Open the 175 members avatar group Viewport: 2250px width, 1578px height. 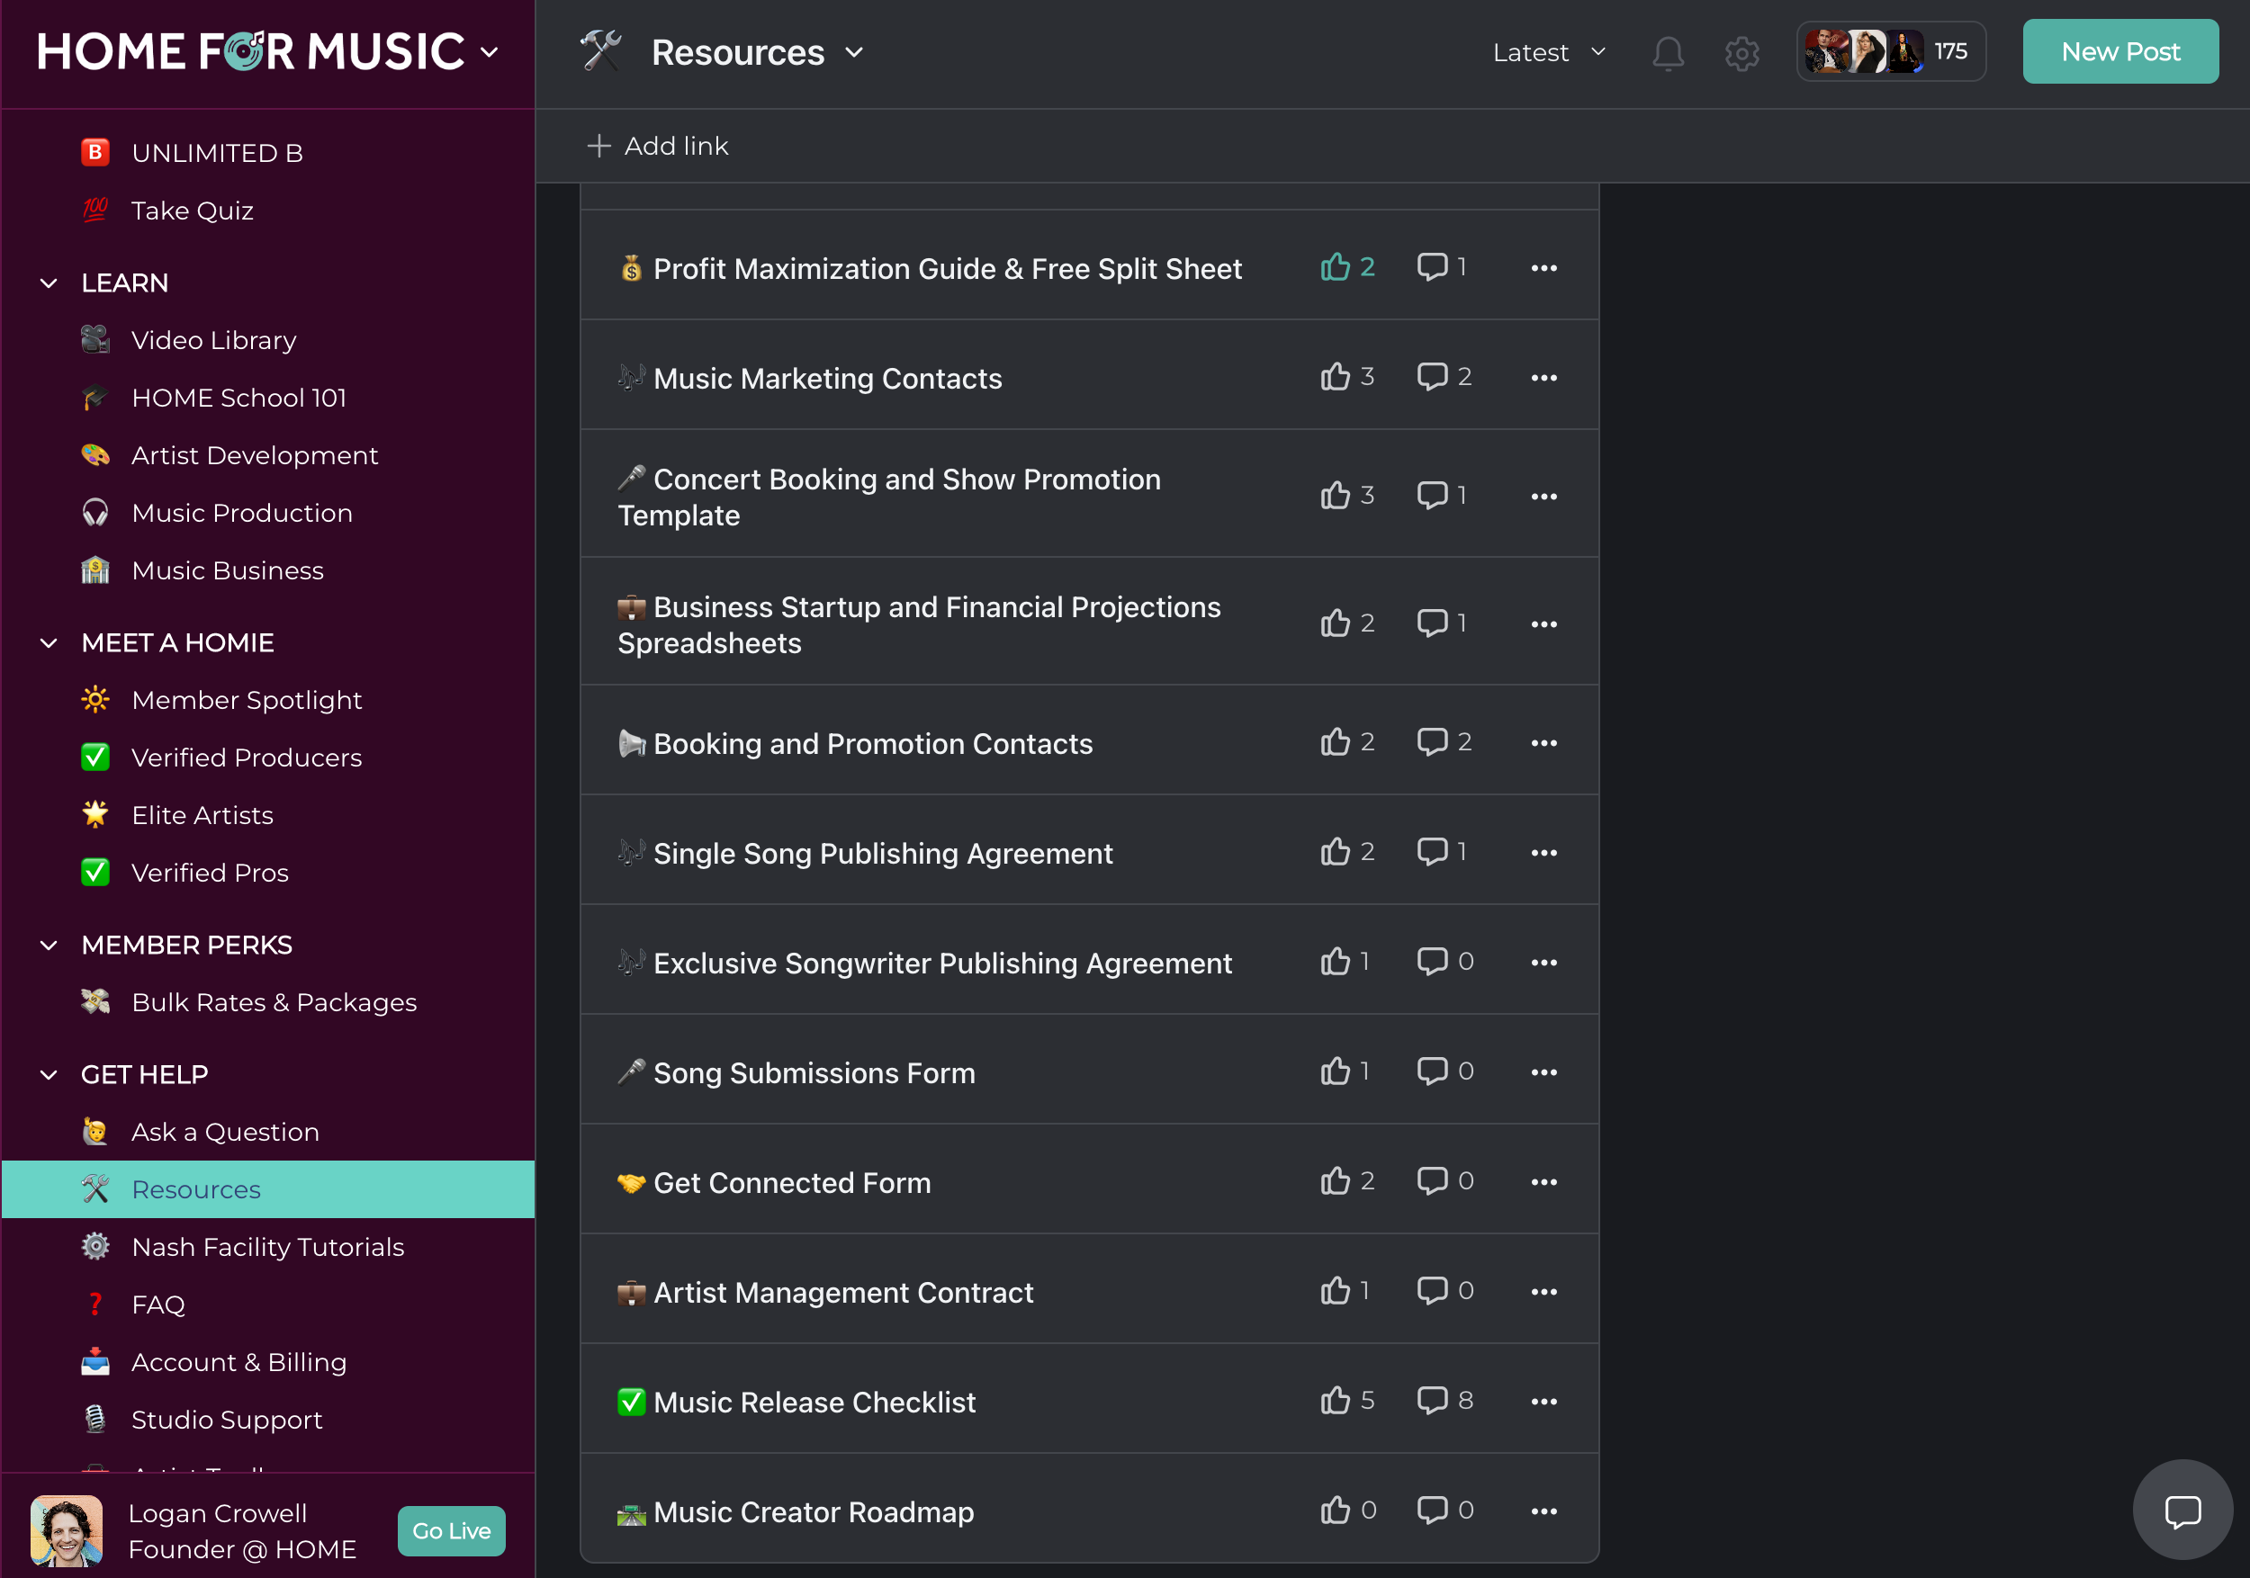(1888, 52)
